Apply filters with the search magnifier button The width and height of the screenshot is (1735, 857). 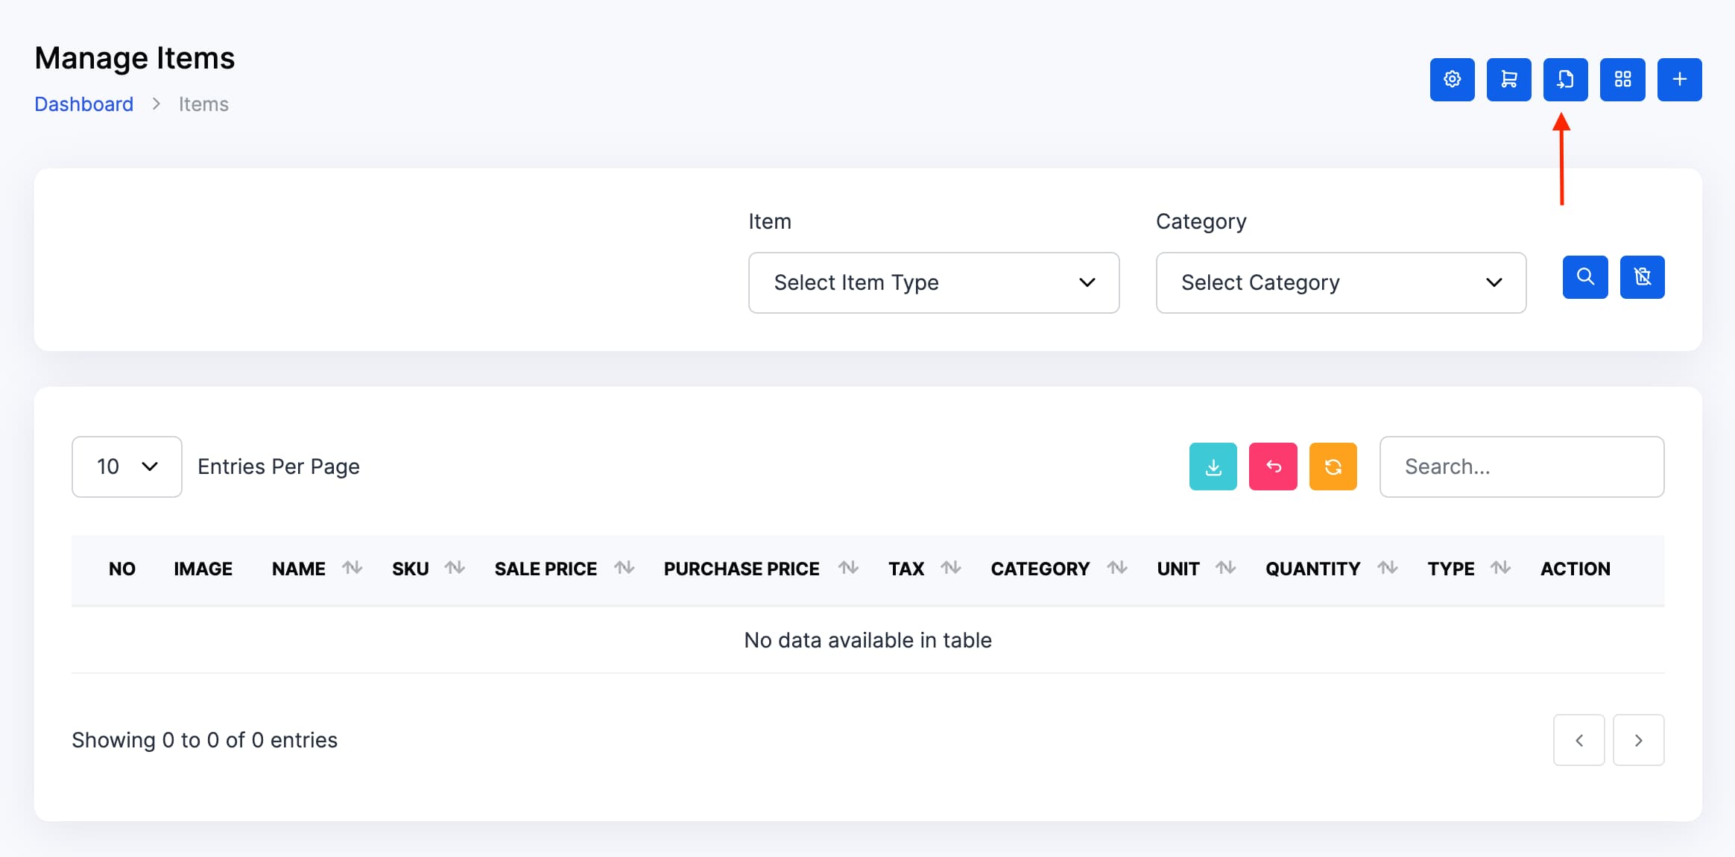click(x=1584, y=277)
